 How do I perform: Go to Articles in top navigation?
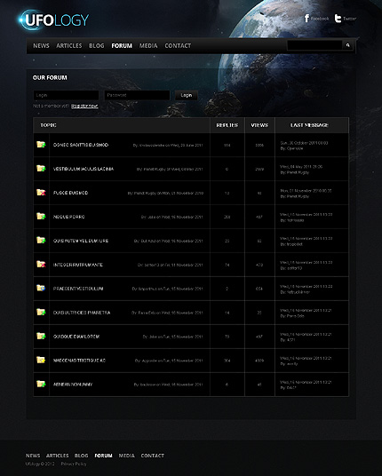[x=69, y=46]
